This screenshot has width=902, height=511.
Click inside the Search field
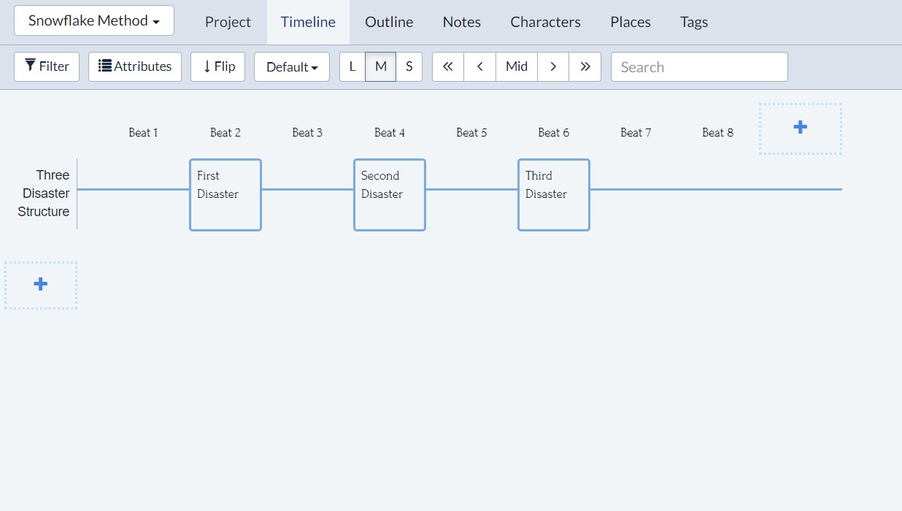click(x=698, y=66)
